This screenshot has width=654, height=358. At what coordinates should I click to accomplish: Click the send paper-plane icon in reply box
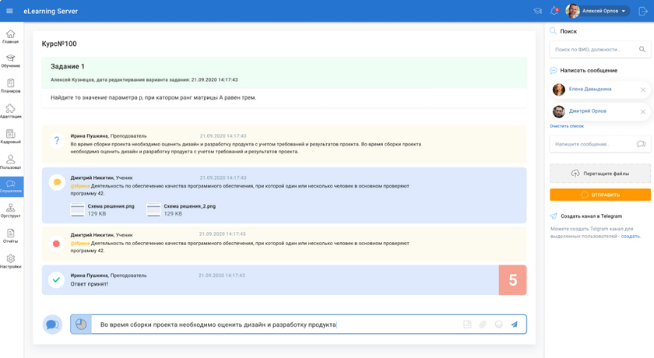click(514, 325)
